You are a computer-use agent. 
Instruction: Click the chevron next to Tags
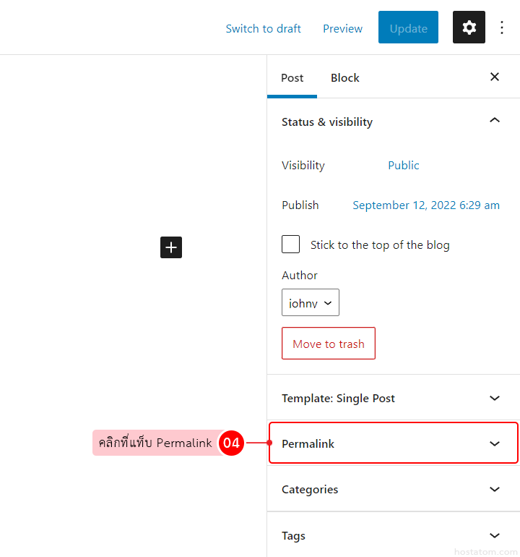pos(495,535)
